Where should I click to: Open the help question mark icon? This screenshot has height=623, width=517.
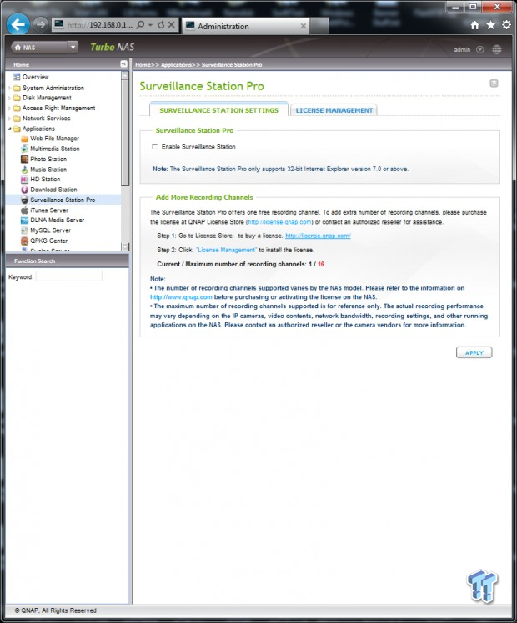click(494, 84)
